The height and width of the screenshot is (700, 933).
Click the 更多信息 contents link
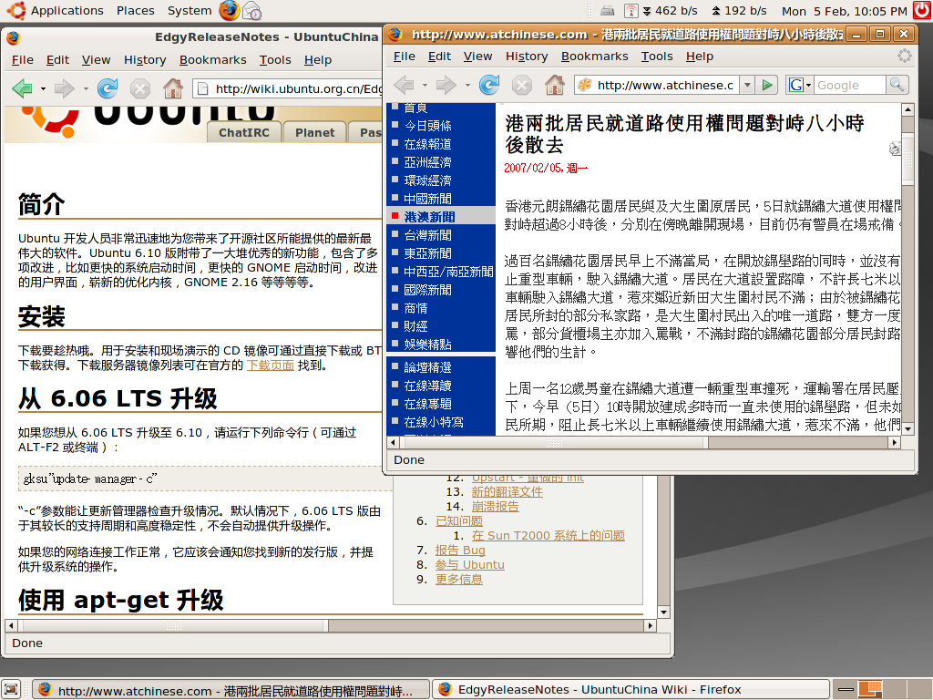(x=459, y=579)
